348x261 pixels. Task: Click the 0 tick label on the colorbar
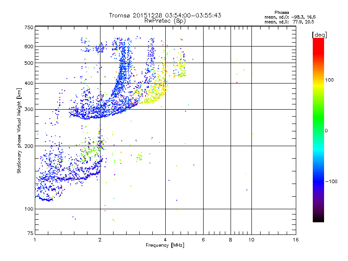pyautogui.click(x=326, y=131)
